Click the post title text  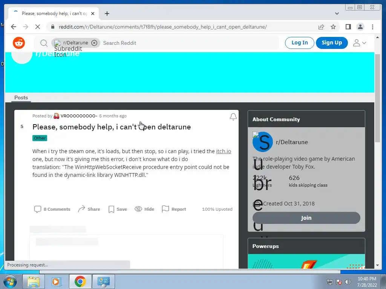click(x=112, y=127)
